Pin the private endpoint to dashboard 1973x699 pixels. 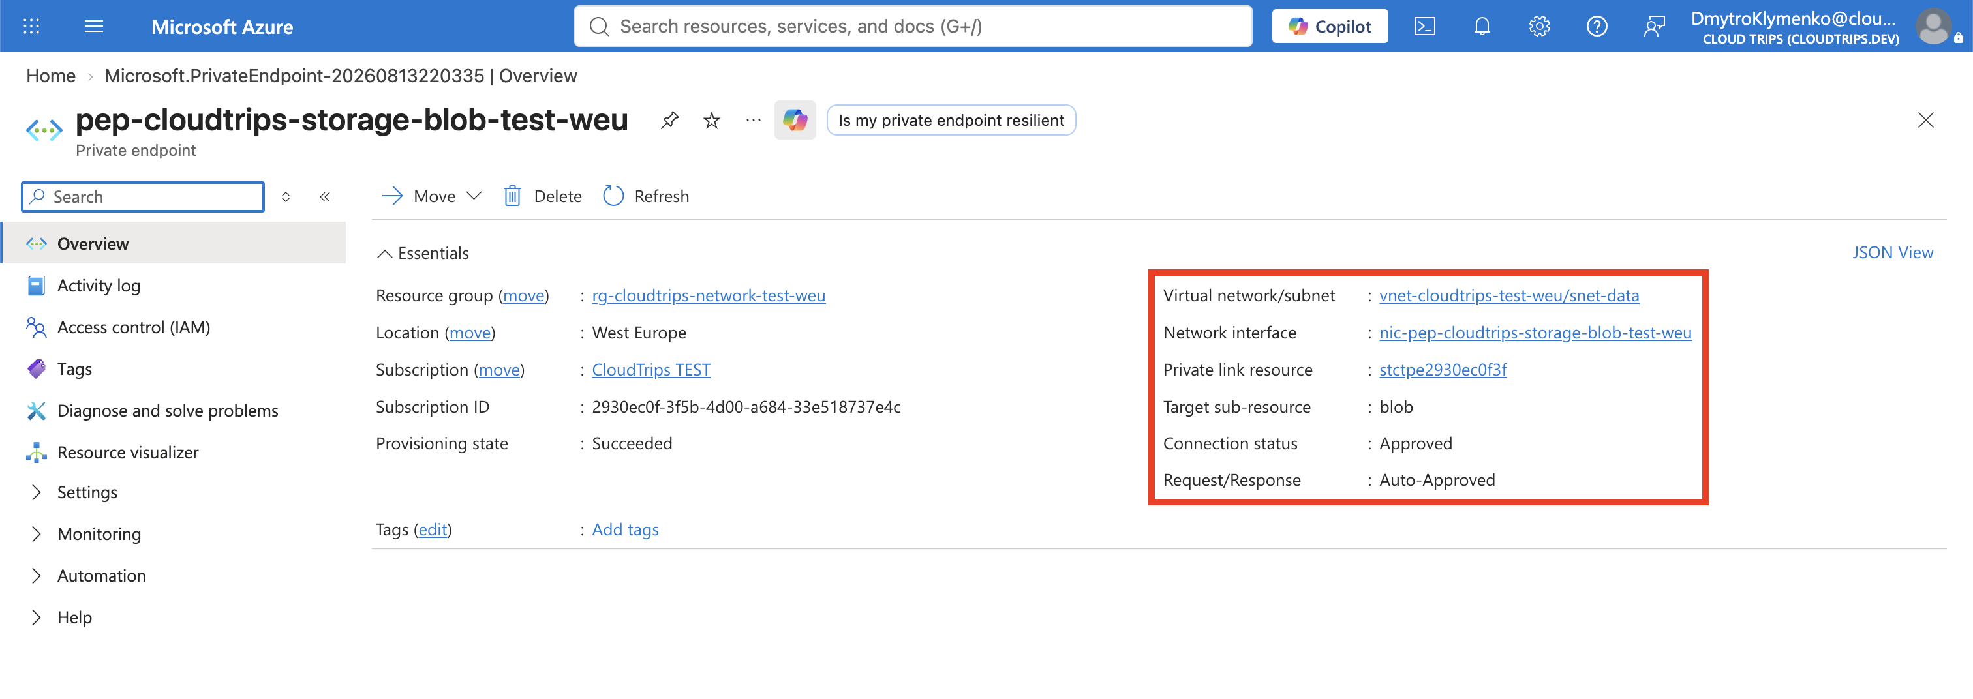(669, 120)
